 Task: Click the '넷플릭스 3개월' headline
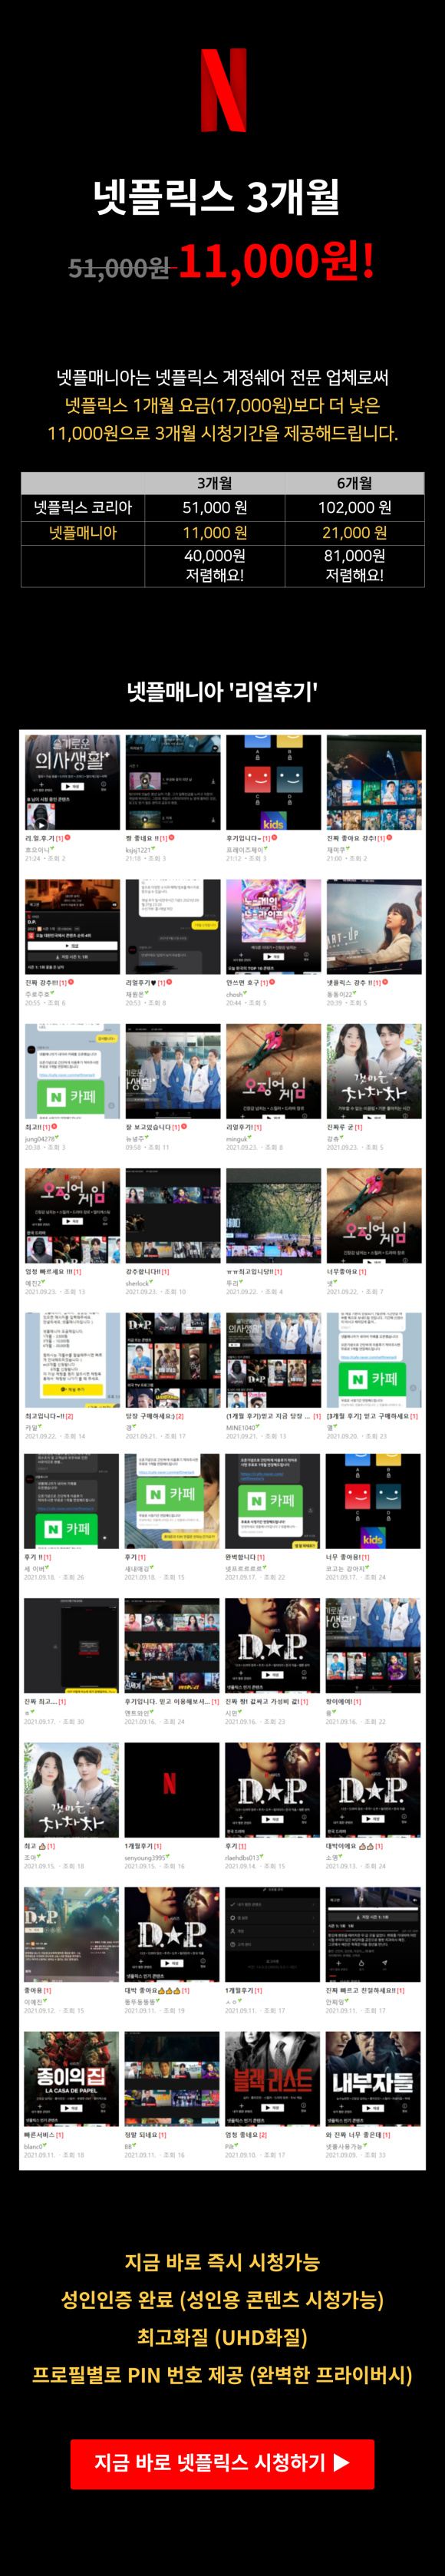click(217, 197)
